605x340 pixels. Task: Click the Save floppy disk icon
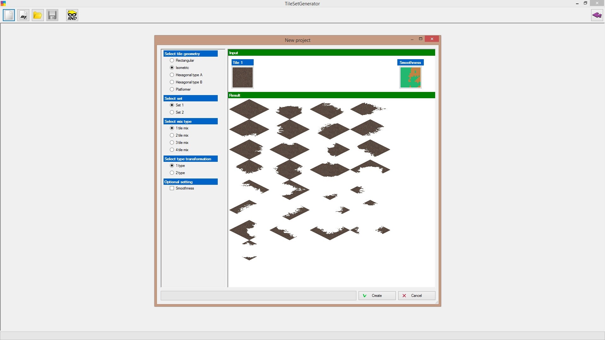point(52,15)
